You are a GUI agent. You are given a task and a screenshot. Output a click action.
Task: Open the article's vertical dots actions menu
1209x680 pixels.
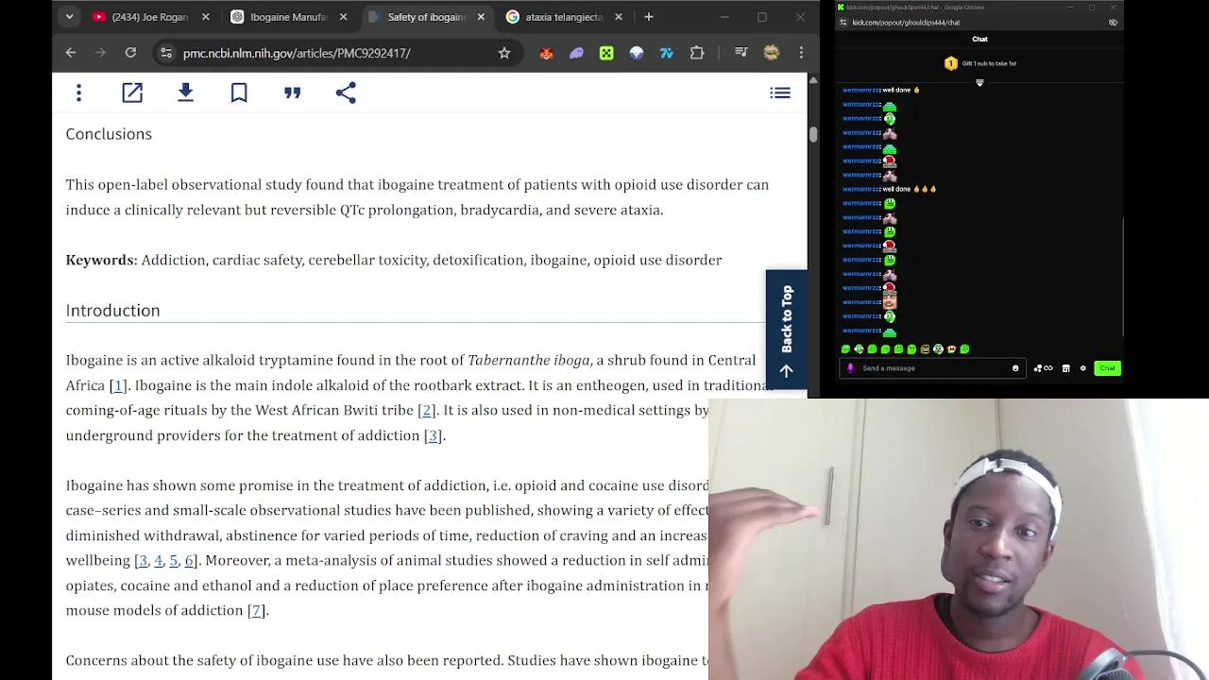pyautogui.click(x=79, y=93)
